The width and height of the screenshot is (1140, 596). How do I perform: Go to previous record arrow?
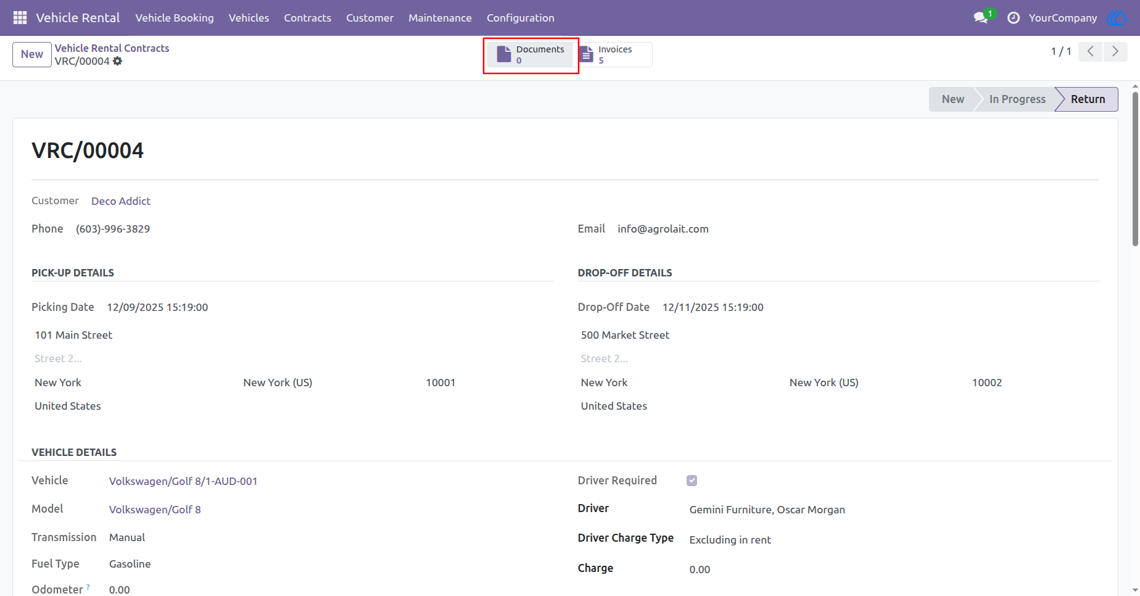point(1091,51)
